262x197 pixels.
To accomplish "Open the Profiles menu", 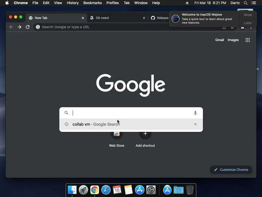I will tap(113, 3).
